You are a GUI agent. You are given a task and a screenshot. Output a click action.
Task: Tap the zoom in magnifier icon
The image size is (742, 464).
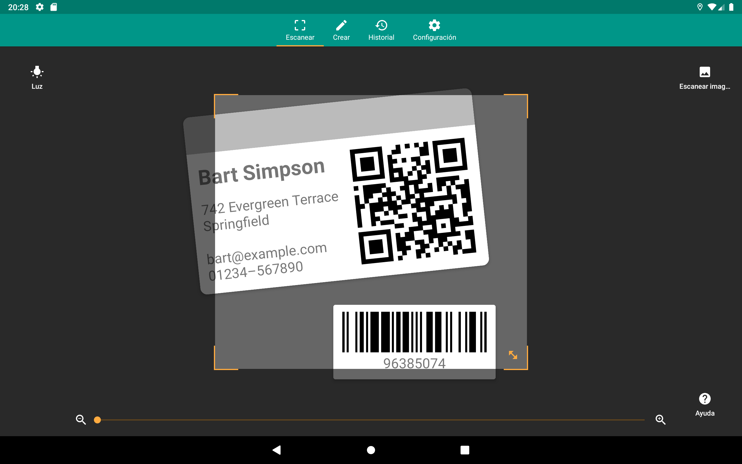coord(661,420)
